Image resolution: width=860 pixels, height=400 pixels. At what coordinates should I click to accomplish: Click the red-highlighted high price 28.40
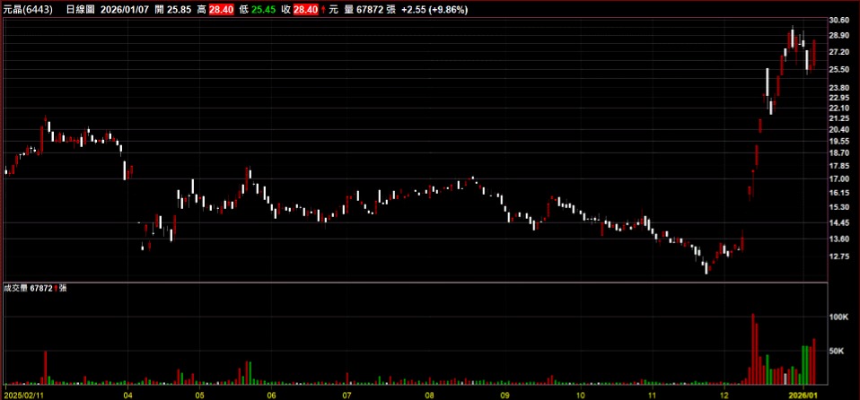221,9
